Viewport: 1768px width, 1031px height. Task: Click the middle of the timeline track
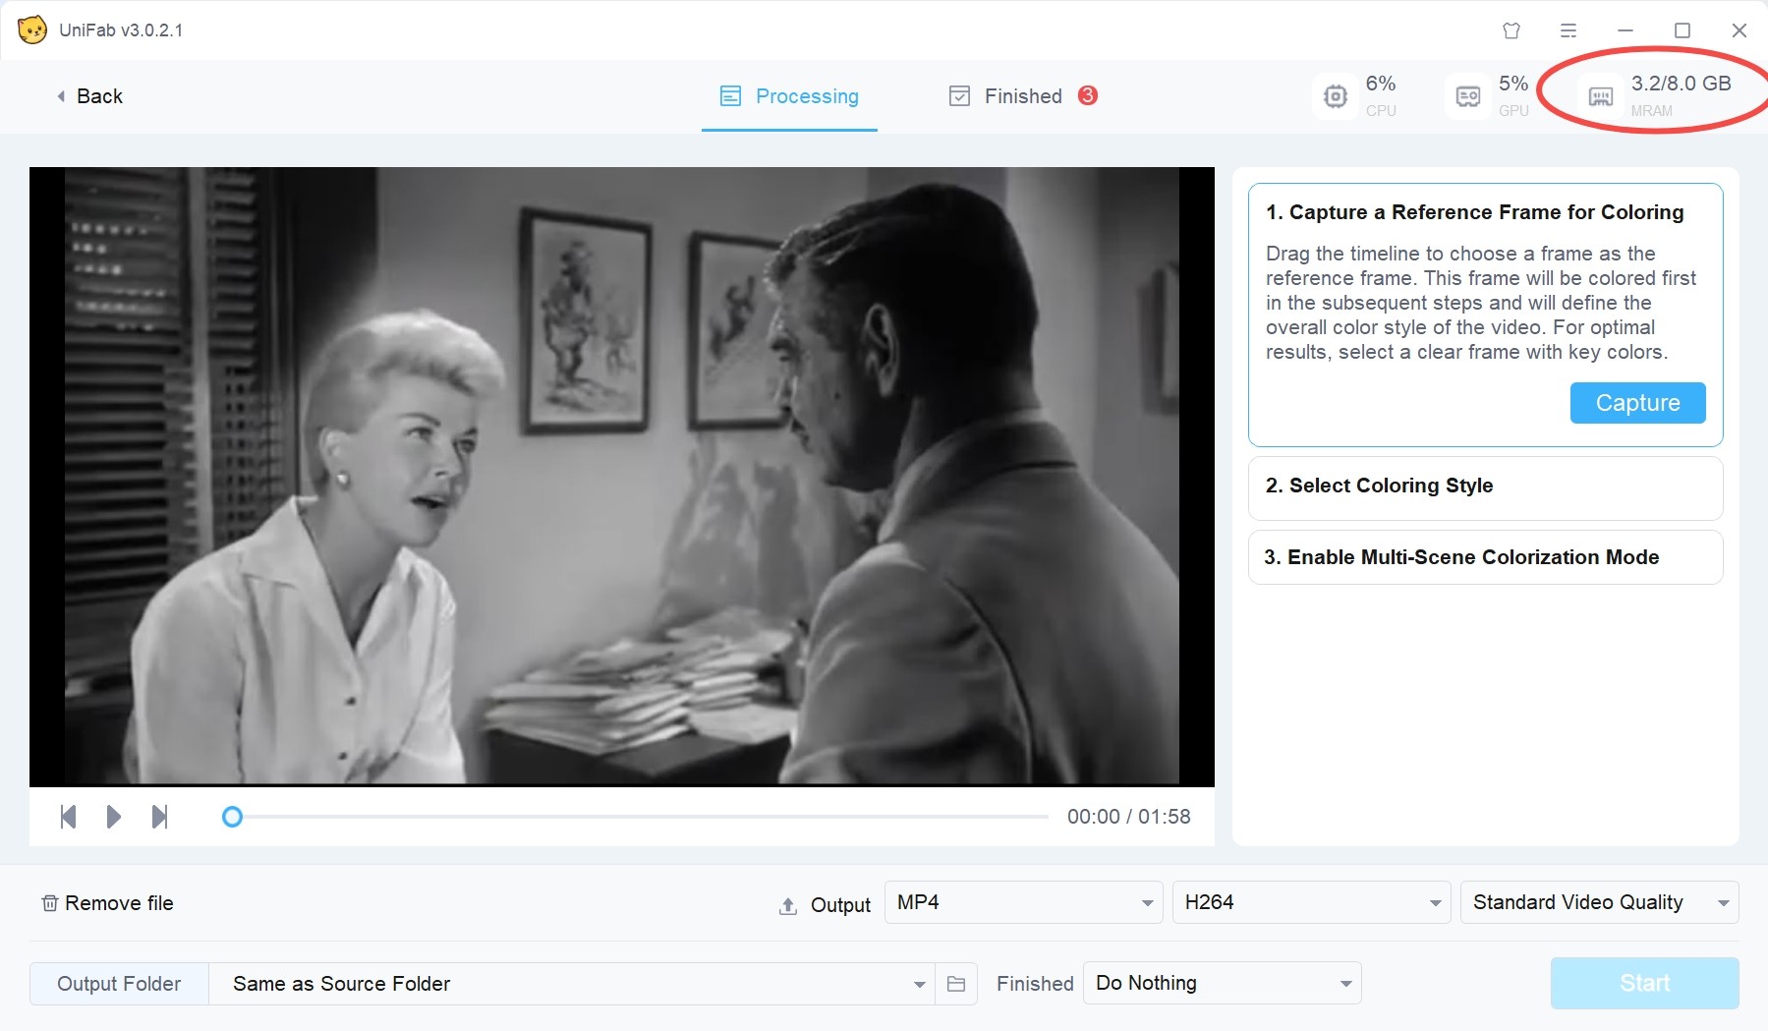635,817
